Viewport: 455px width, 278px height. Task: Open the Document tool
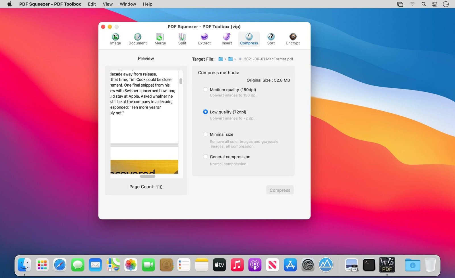click(137, 39)
